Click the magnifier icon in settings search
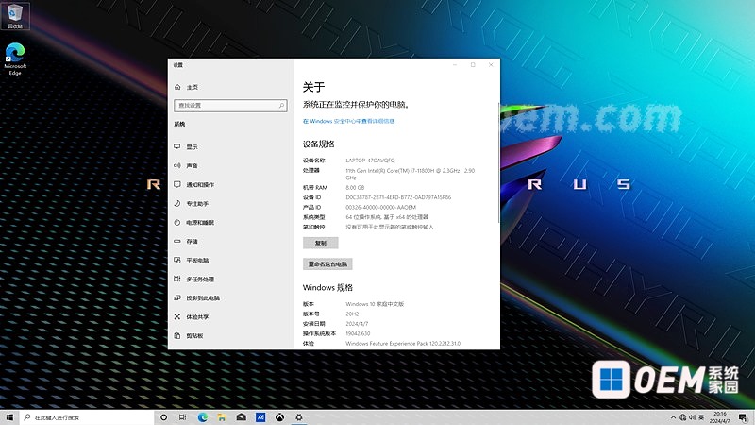755x425 pixels. pos(281,106)
